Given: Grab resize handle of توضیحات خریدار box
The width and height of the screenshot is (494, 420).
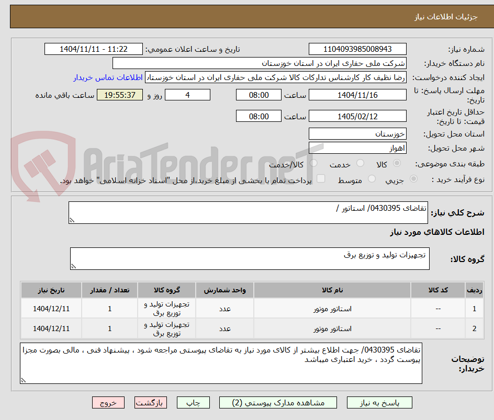Looking at the screenshot, I should (x=24, y=380).
